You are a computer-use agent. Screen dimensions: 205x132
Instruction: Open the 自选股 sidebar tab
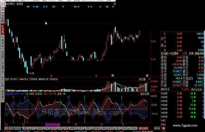coord(3,54)
